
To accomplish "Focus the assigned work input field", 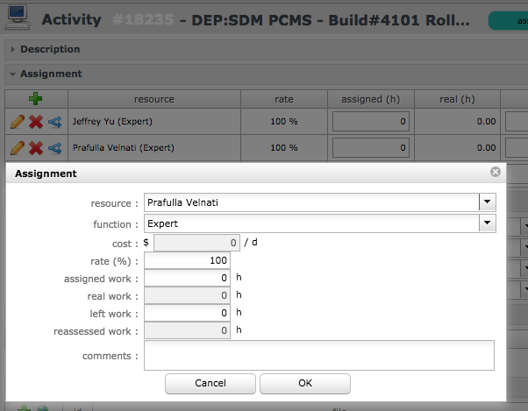I will point(188,278).
